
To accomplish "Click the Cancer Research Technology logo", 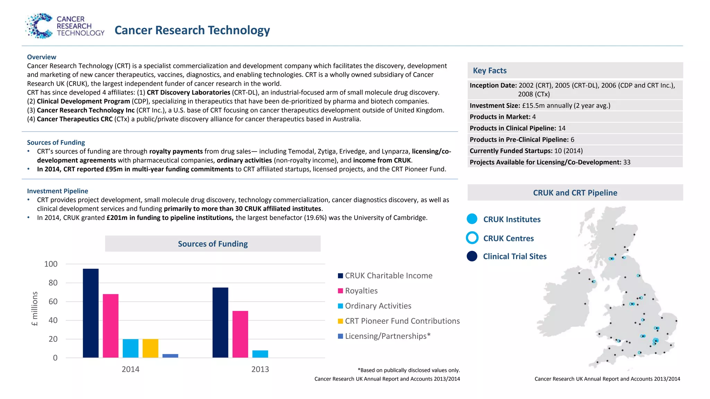I will [x=64, y=26].
